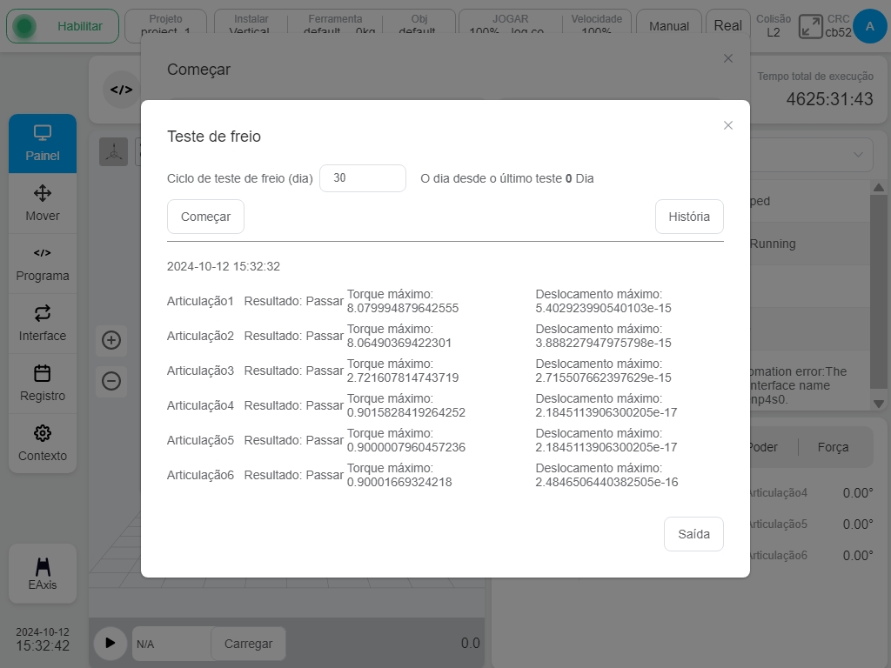Click Articulação3 result row label

click(x=200, y=371)
